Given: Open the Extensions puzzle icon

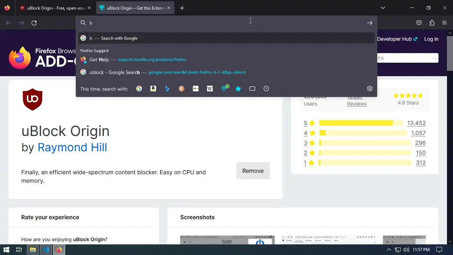Looking at the screenshot, I should click(x=432, y=23).
